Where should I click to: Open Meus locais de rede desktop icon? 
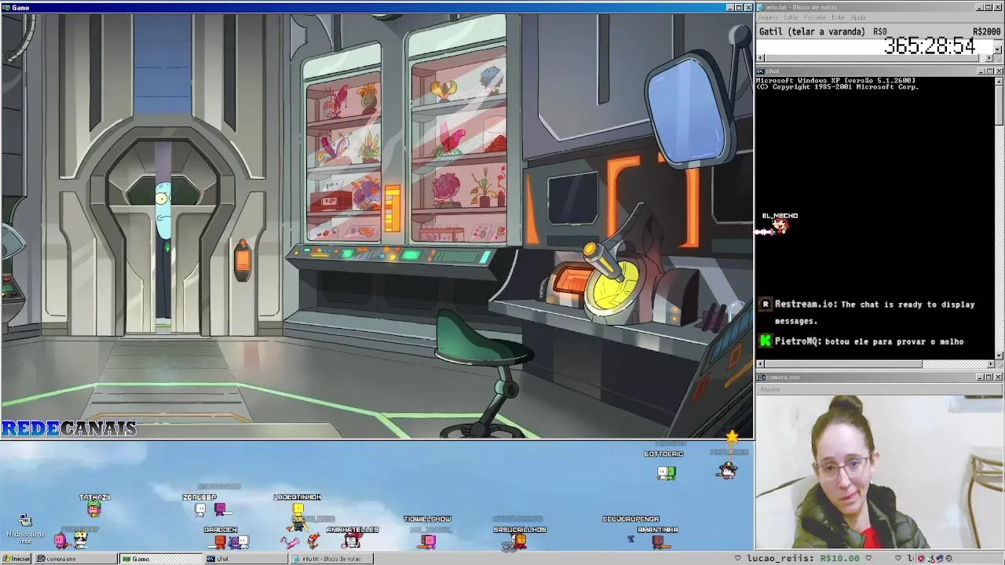click(x=25, y=528)
